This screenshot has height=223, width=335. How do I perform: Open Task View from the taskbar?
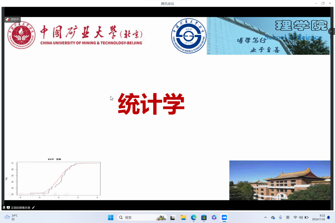(173, 218)
